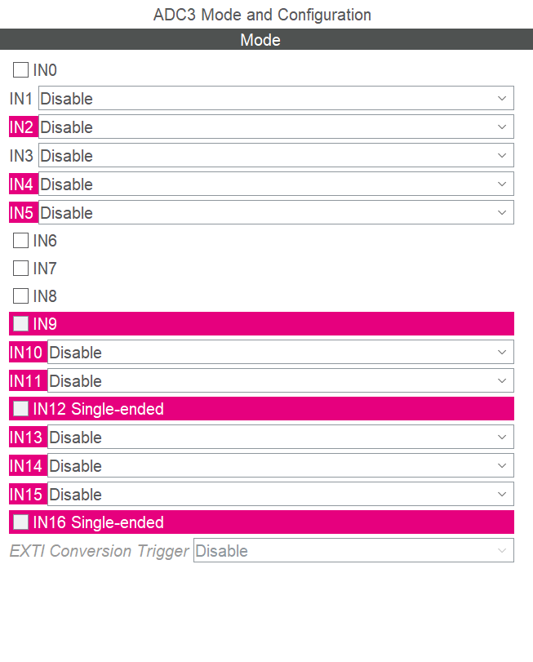Open the IN14 mode dropdown
The width and height of the screenshot is (533, 662).
tap(280, 466)
